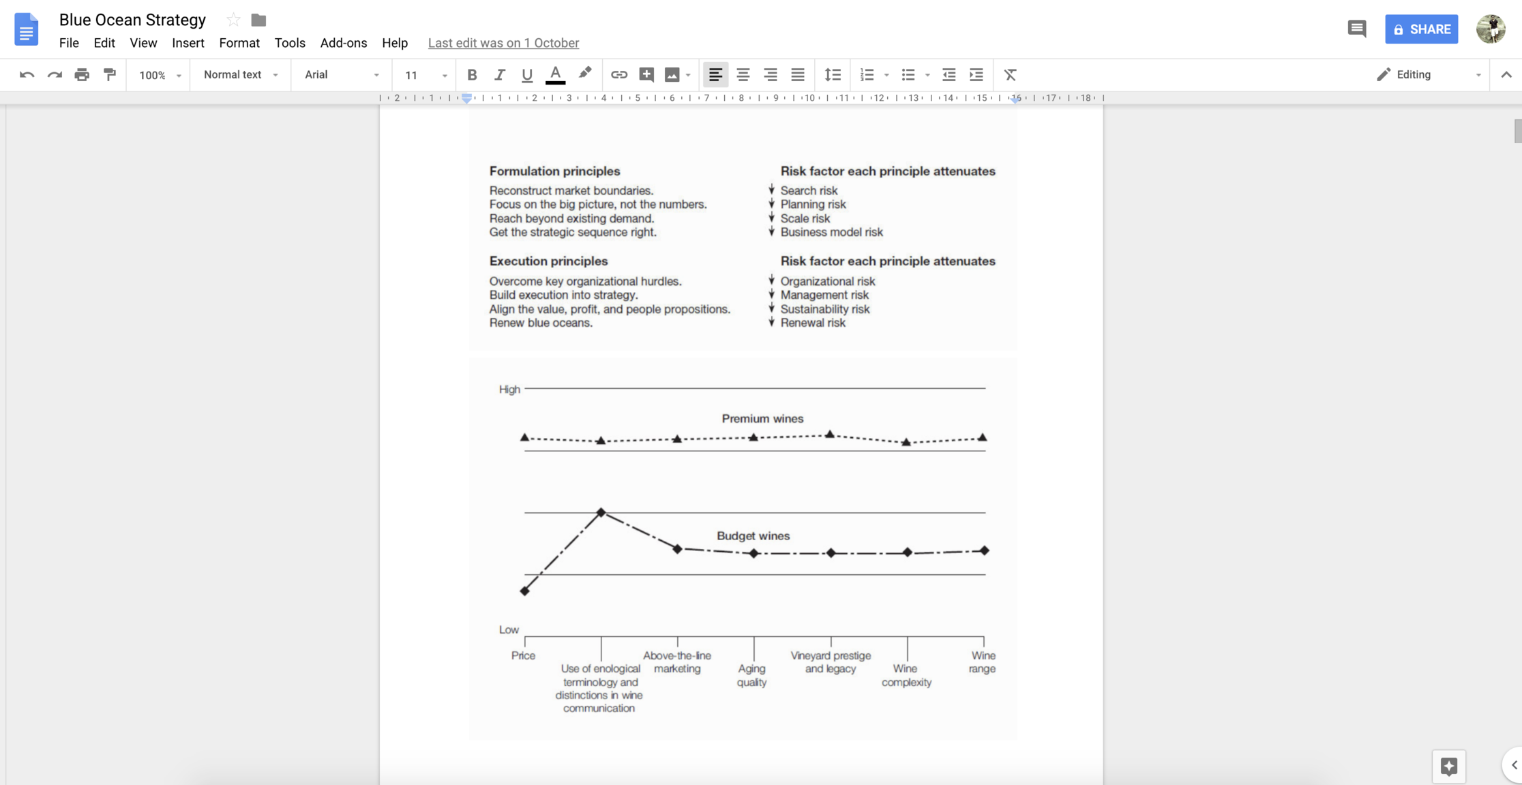Image resolution: width=1522 pixels, height=785 pixels.
Task: Click the Explore button at bottom right
Action: click(1449, 766)
